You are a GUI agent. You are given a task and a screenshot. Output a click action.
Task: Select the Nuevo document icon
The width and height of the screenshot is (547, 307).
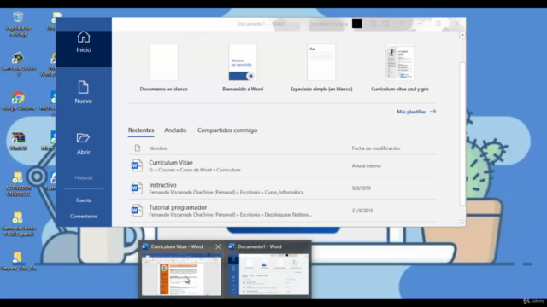(84, 87)
